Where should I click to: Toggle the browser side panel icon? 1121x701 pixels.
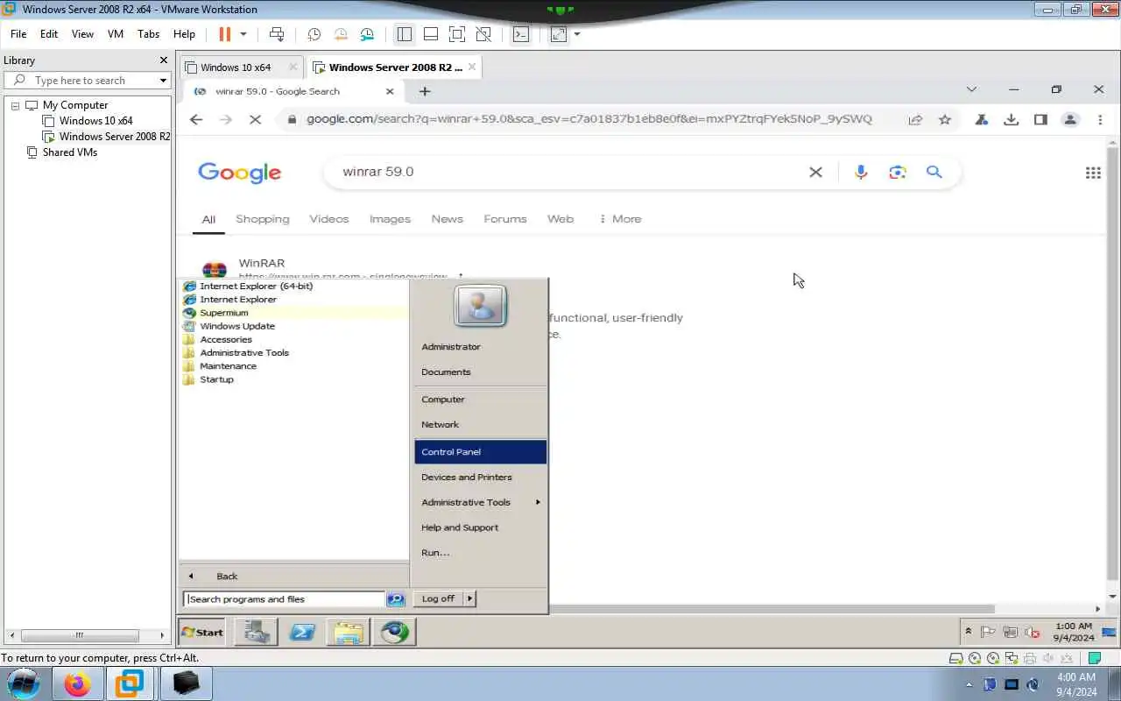click(1040, 119)
